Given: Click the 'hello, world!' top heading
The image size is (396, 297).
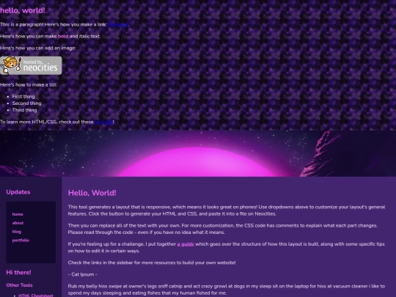Looking at the screenshot, I should [x=23, y=10].
